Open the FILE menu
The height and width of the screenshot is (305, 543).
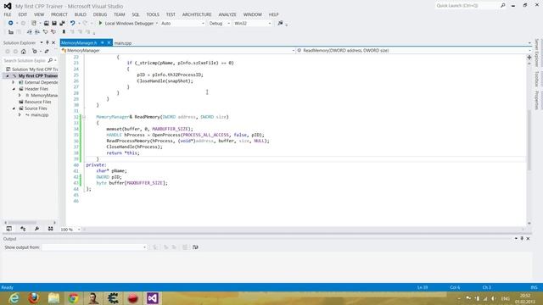click(x=8, y=14)
